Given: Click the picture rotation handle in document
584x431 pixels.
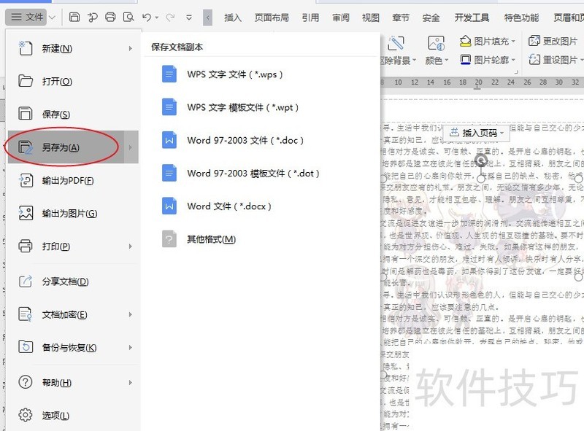Looking at the screenshot, I should click(x=481, y=160).
